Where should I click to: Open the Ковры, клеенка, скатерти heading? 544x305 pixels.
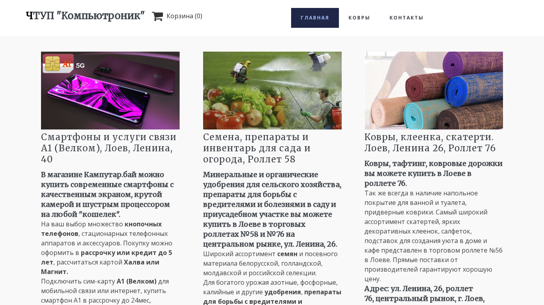click(x=430, y=143)
